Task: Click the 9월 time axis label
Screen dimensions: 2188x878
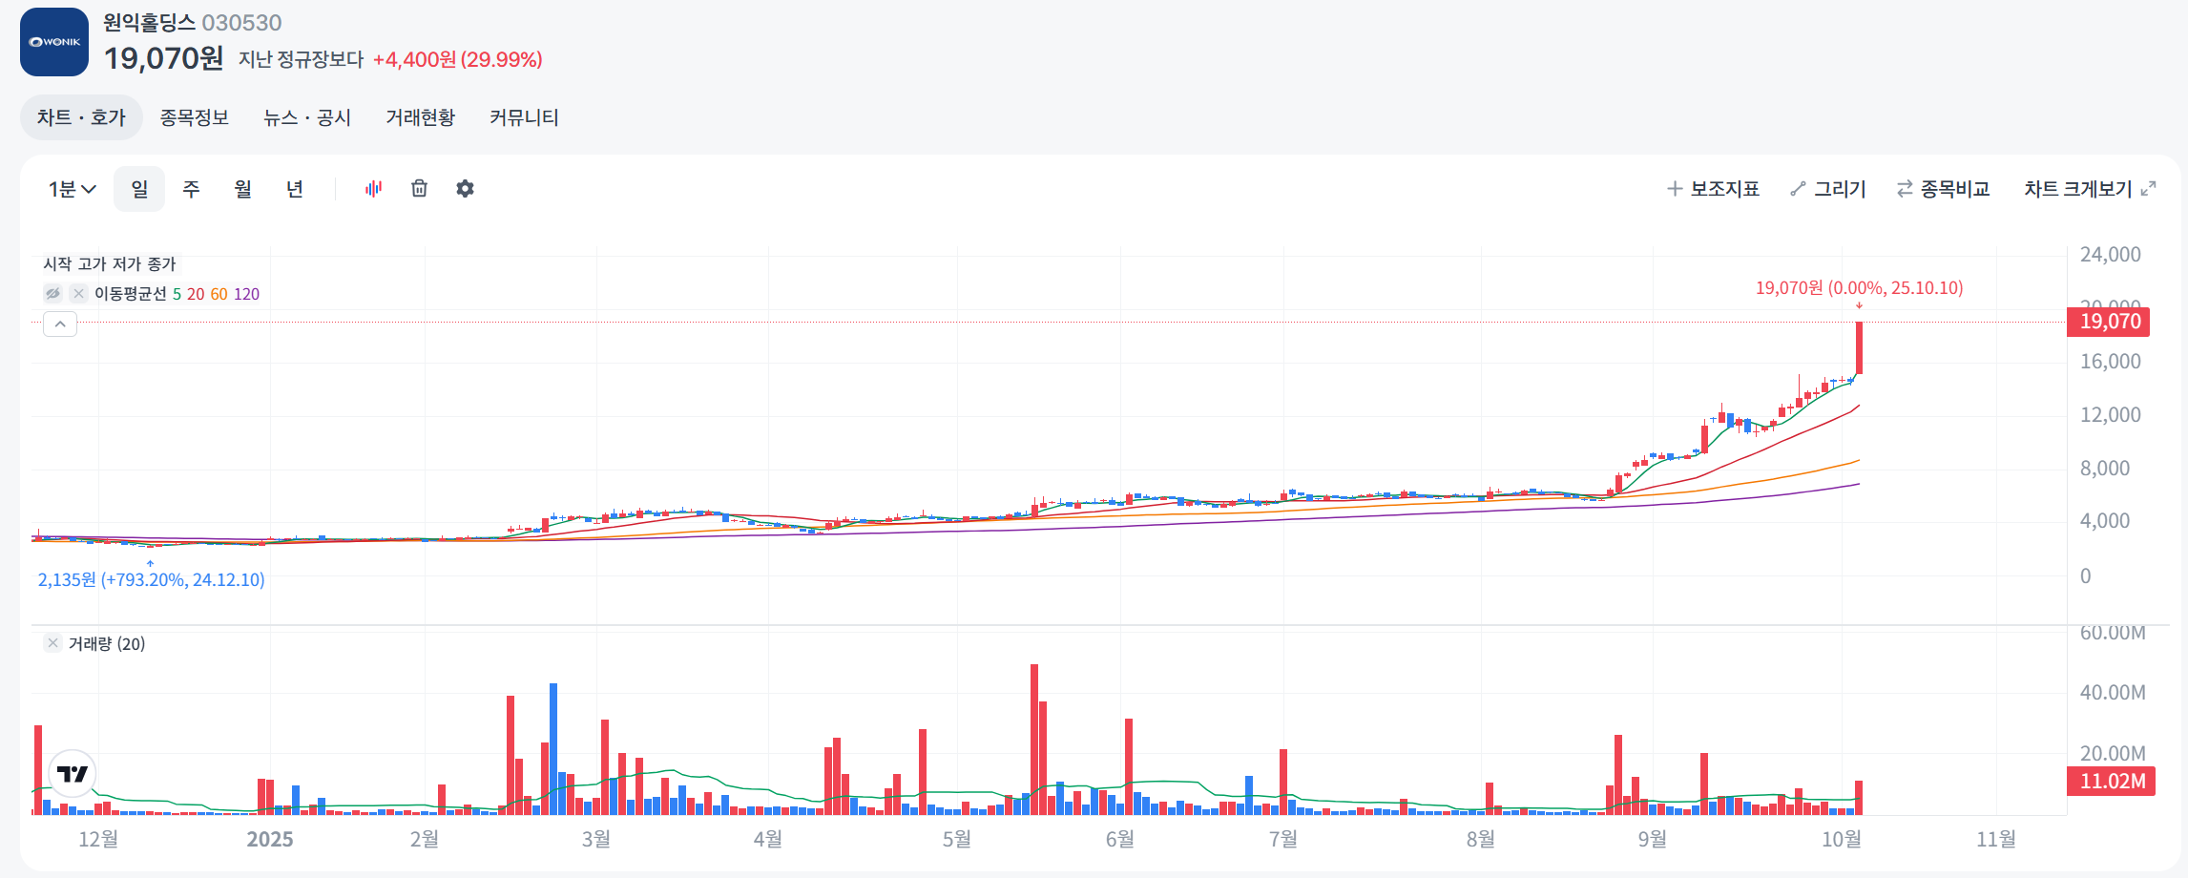Action: pyautogui.click(x=1652, y=839)
